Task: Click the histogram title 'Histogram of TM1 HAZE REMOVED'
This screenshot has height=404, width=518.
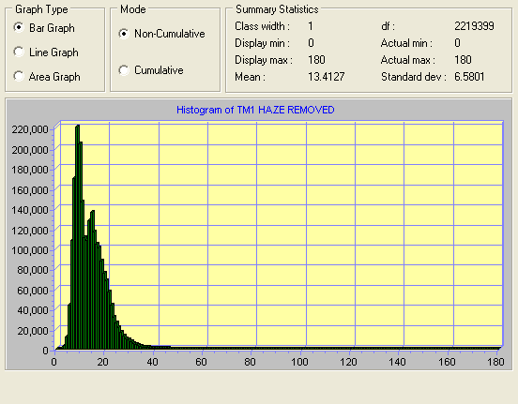Action: pyautogui.click(x=255, y=110)
